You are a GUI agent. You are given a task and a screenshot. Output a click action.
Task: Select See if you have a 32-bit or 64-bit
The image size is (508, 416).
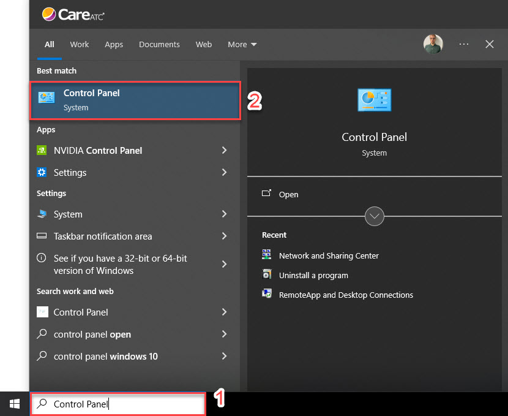tap(120, 264)
